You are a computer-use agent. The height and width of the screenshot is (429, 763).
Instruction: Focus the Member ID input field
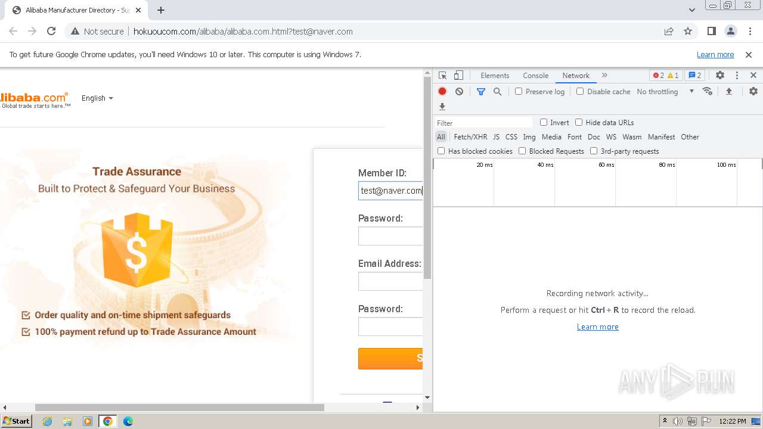(390, 191)
